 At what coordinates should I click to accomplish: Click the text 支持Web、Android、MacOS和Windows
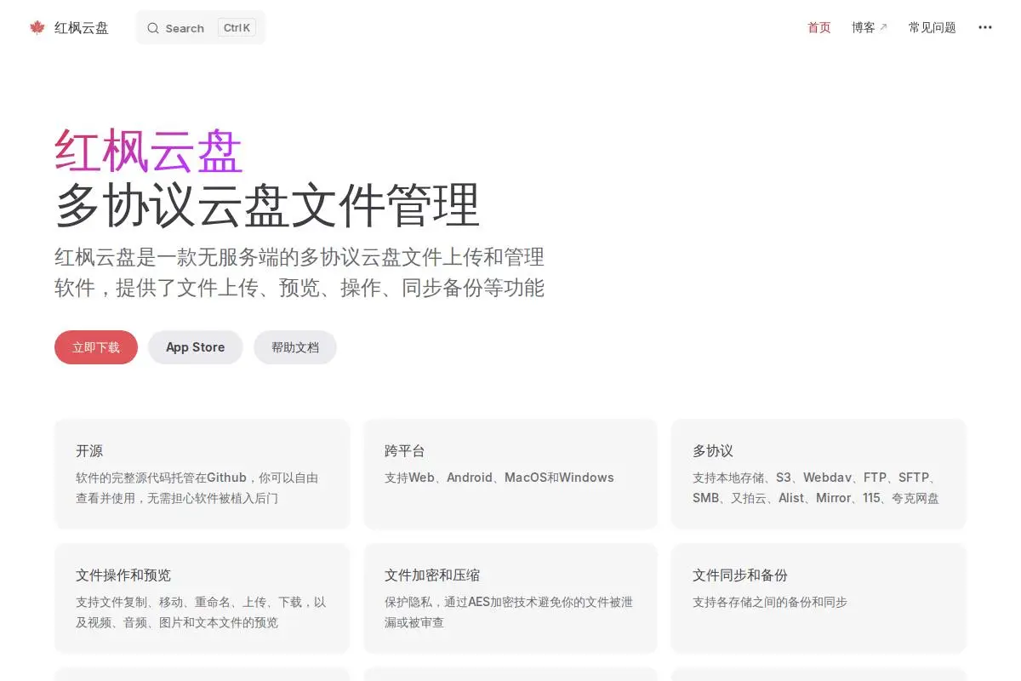pyautogui.click(x=499, y=478)
